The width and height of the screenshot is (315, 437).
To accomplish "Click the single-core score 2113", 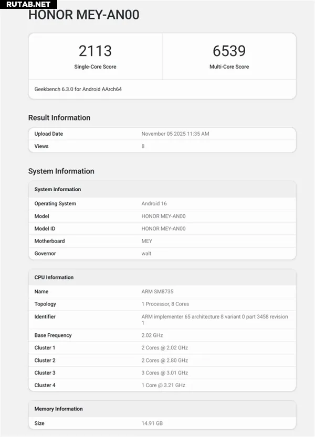I will (95, 51).
